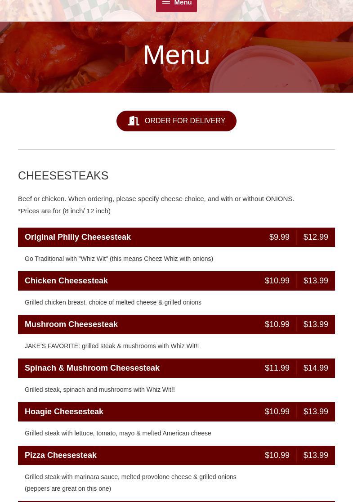Click Mushroom Cheesesteak $10.99 price

click(277, 324)
